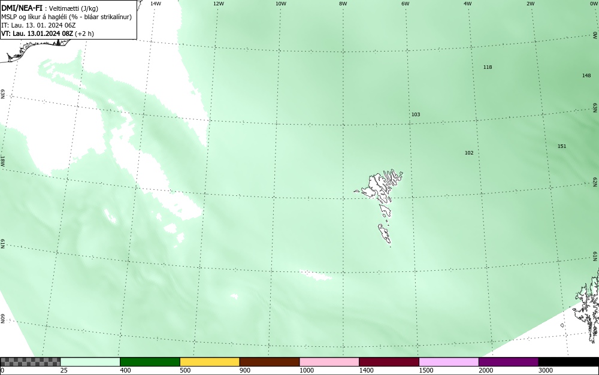This screenshot has height=375, width=599.
Task: Click the pink 1000-1400 legend swatch
Action: tap(329, 362)
